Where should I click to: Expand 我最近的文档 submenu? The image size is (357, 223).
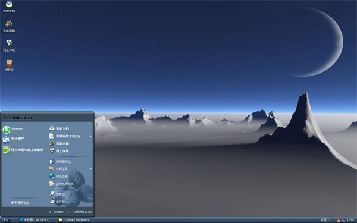70,136
